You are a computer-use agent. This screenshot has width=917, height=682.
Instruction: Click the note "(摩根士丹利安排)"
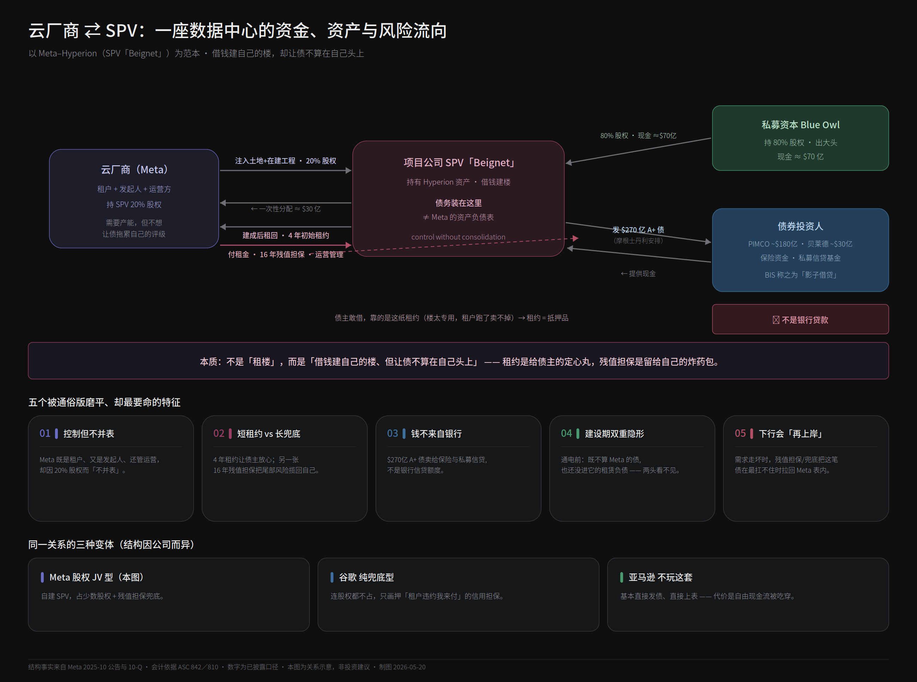(638, 241)
